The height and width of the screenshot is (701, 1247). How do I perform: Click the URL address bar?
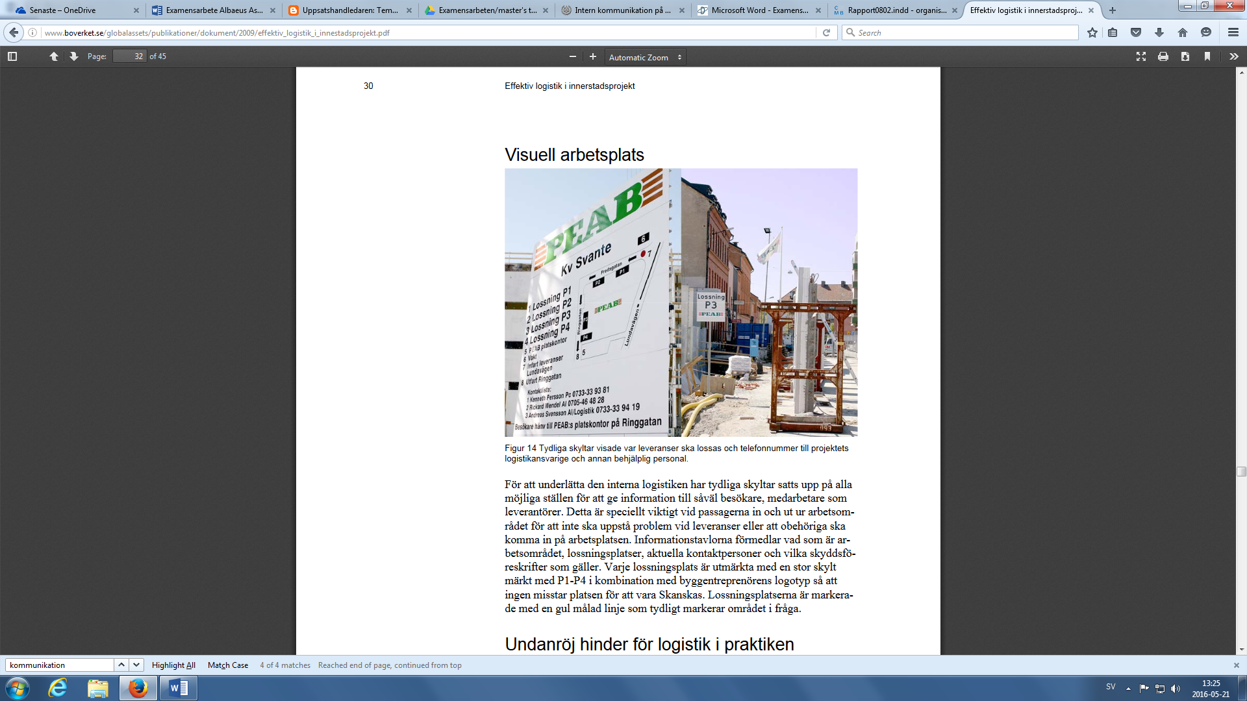[429, 32]
